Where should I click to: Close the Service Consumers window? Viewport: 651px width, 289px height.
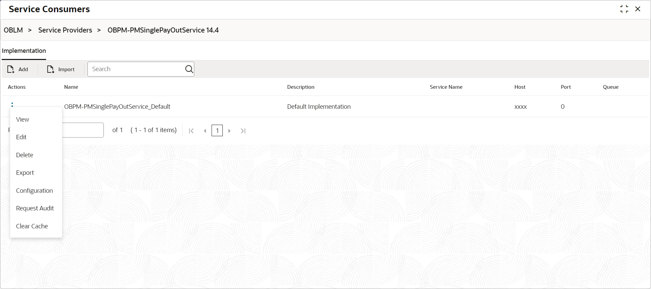638,9
